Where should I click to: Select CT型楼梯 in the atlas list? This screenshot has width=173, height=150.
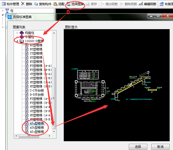36,53
